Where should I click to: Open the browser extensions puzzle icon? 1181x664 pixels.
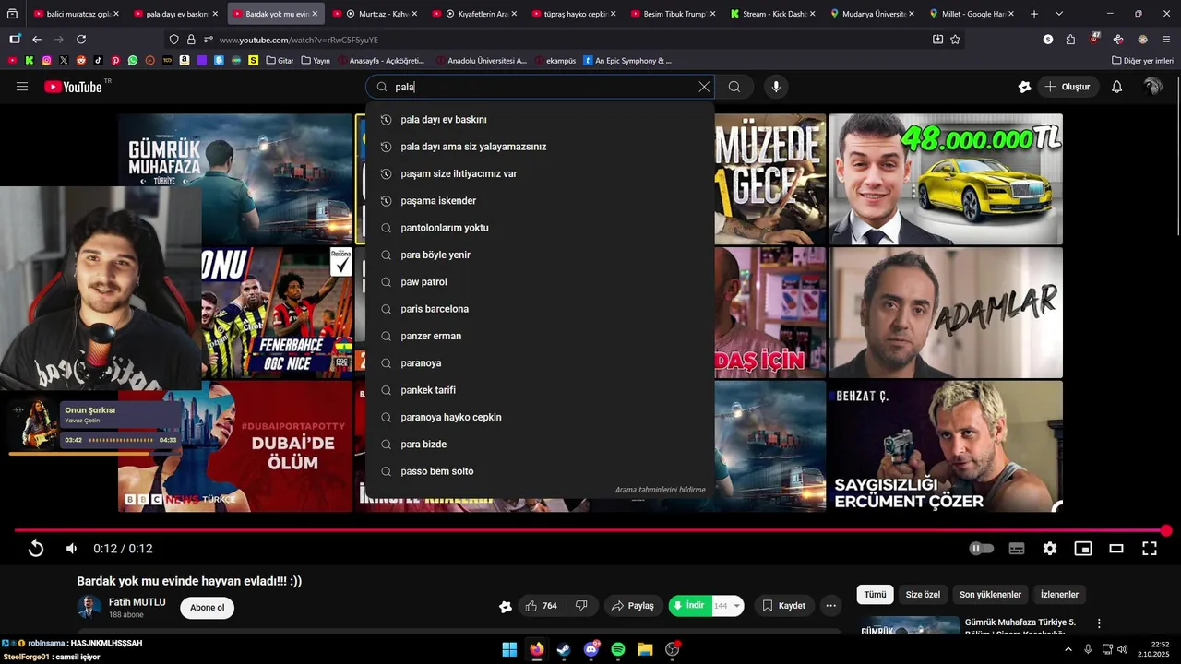1070,40
